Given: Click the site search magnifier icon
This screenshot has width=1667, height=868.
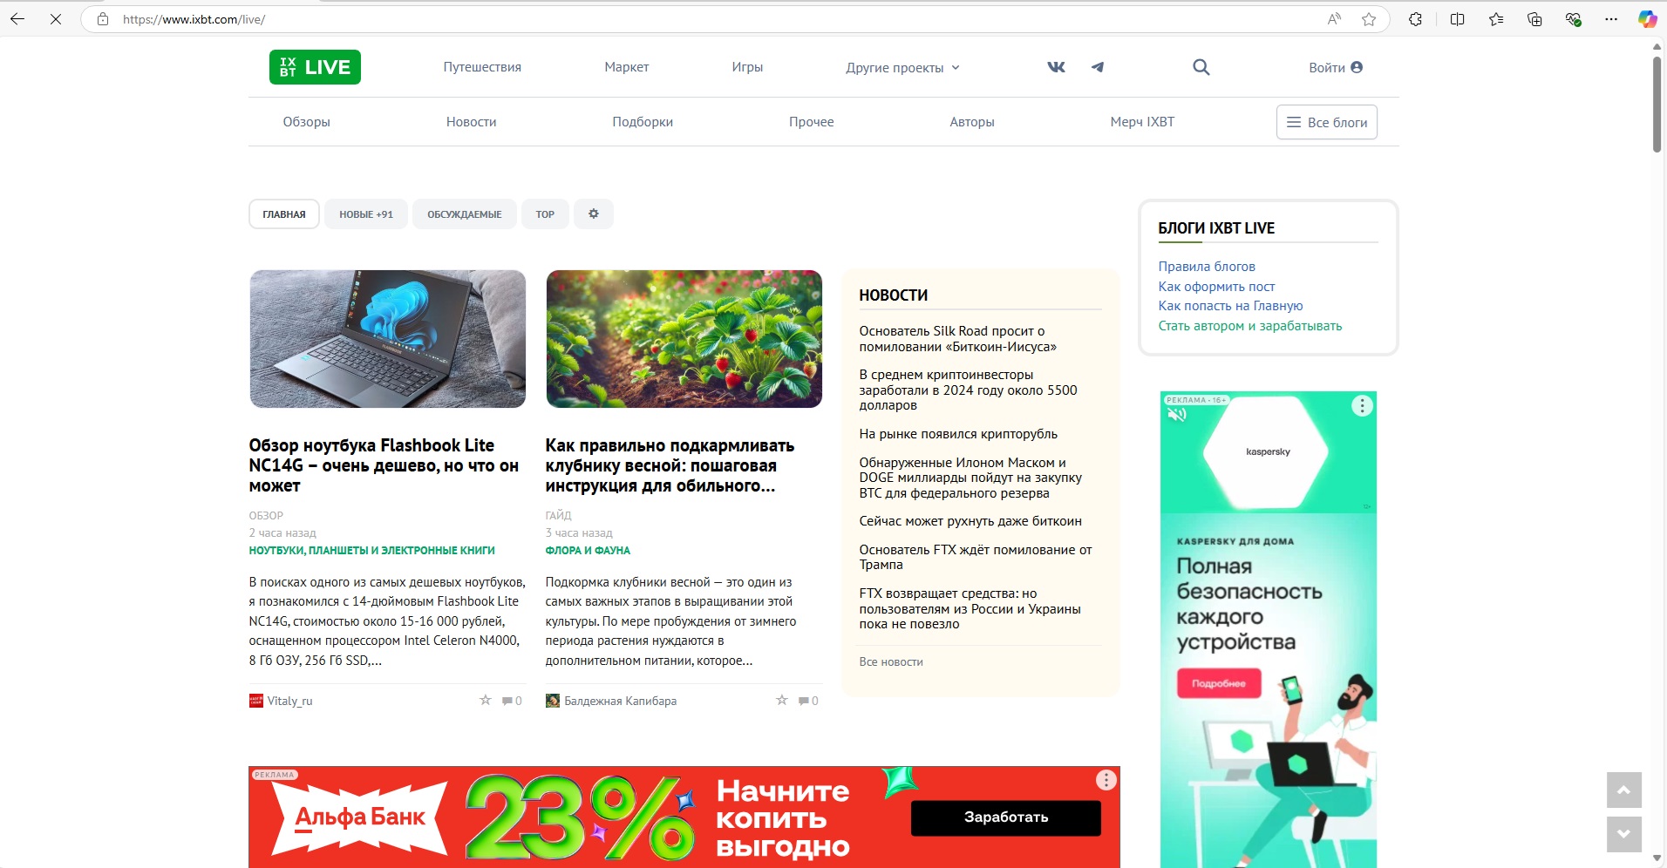Looking at the screenshot, I should coord(1201,67).
